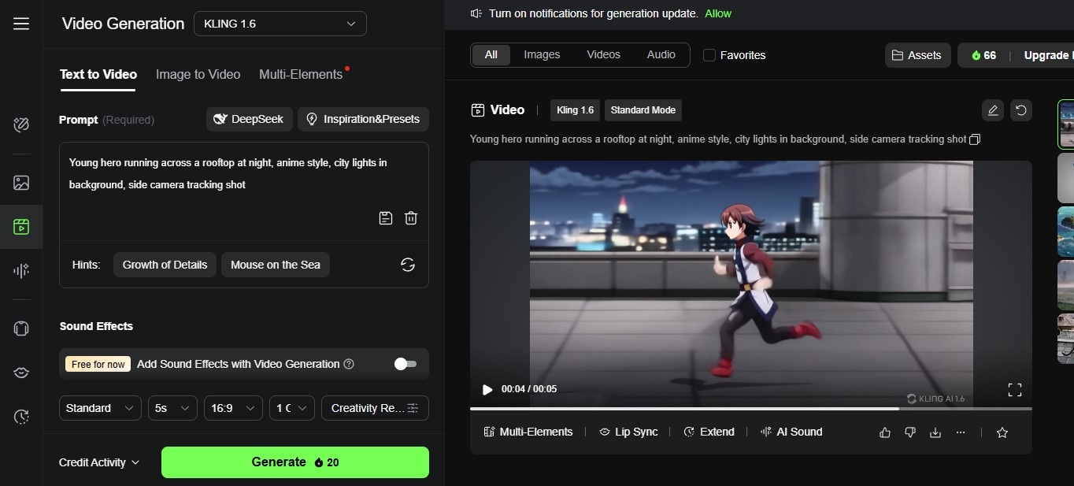Image resolution: width=1074 pixels, height=486 pixels.
Task: Open more options three-dot menu
Action: tap(961, 432)
